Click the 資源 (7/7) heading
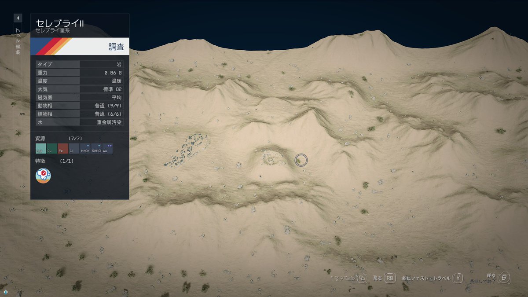 (x=59, y=139)
